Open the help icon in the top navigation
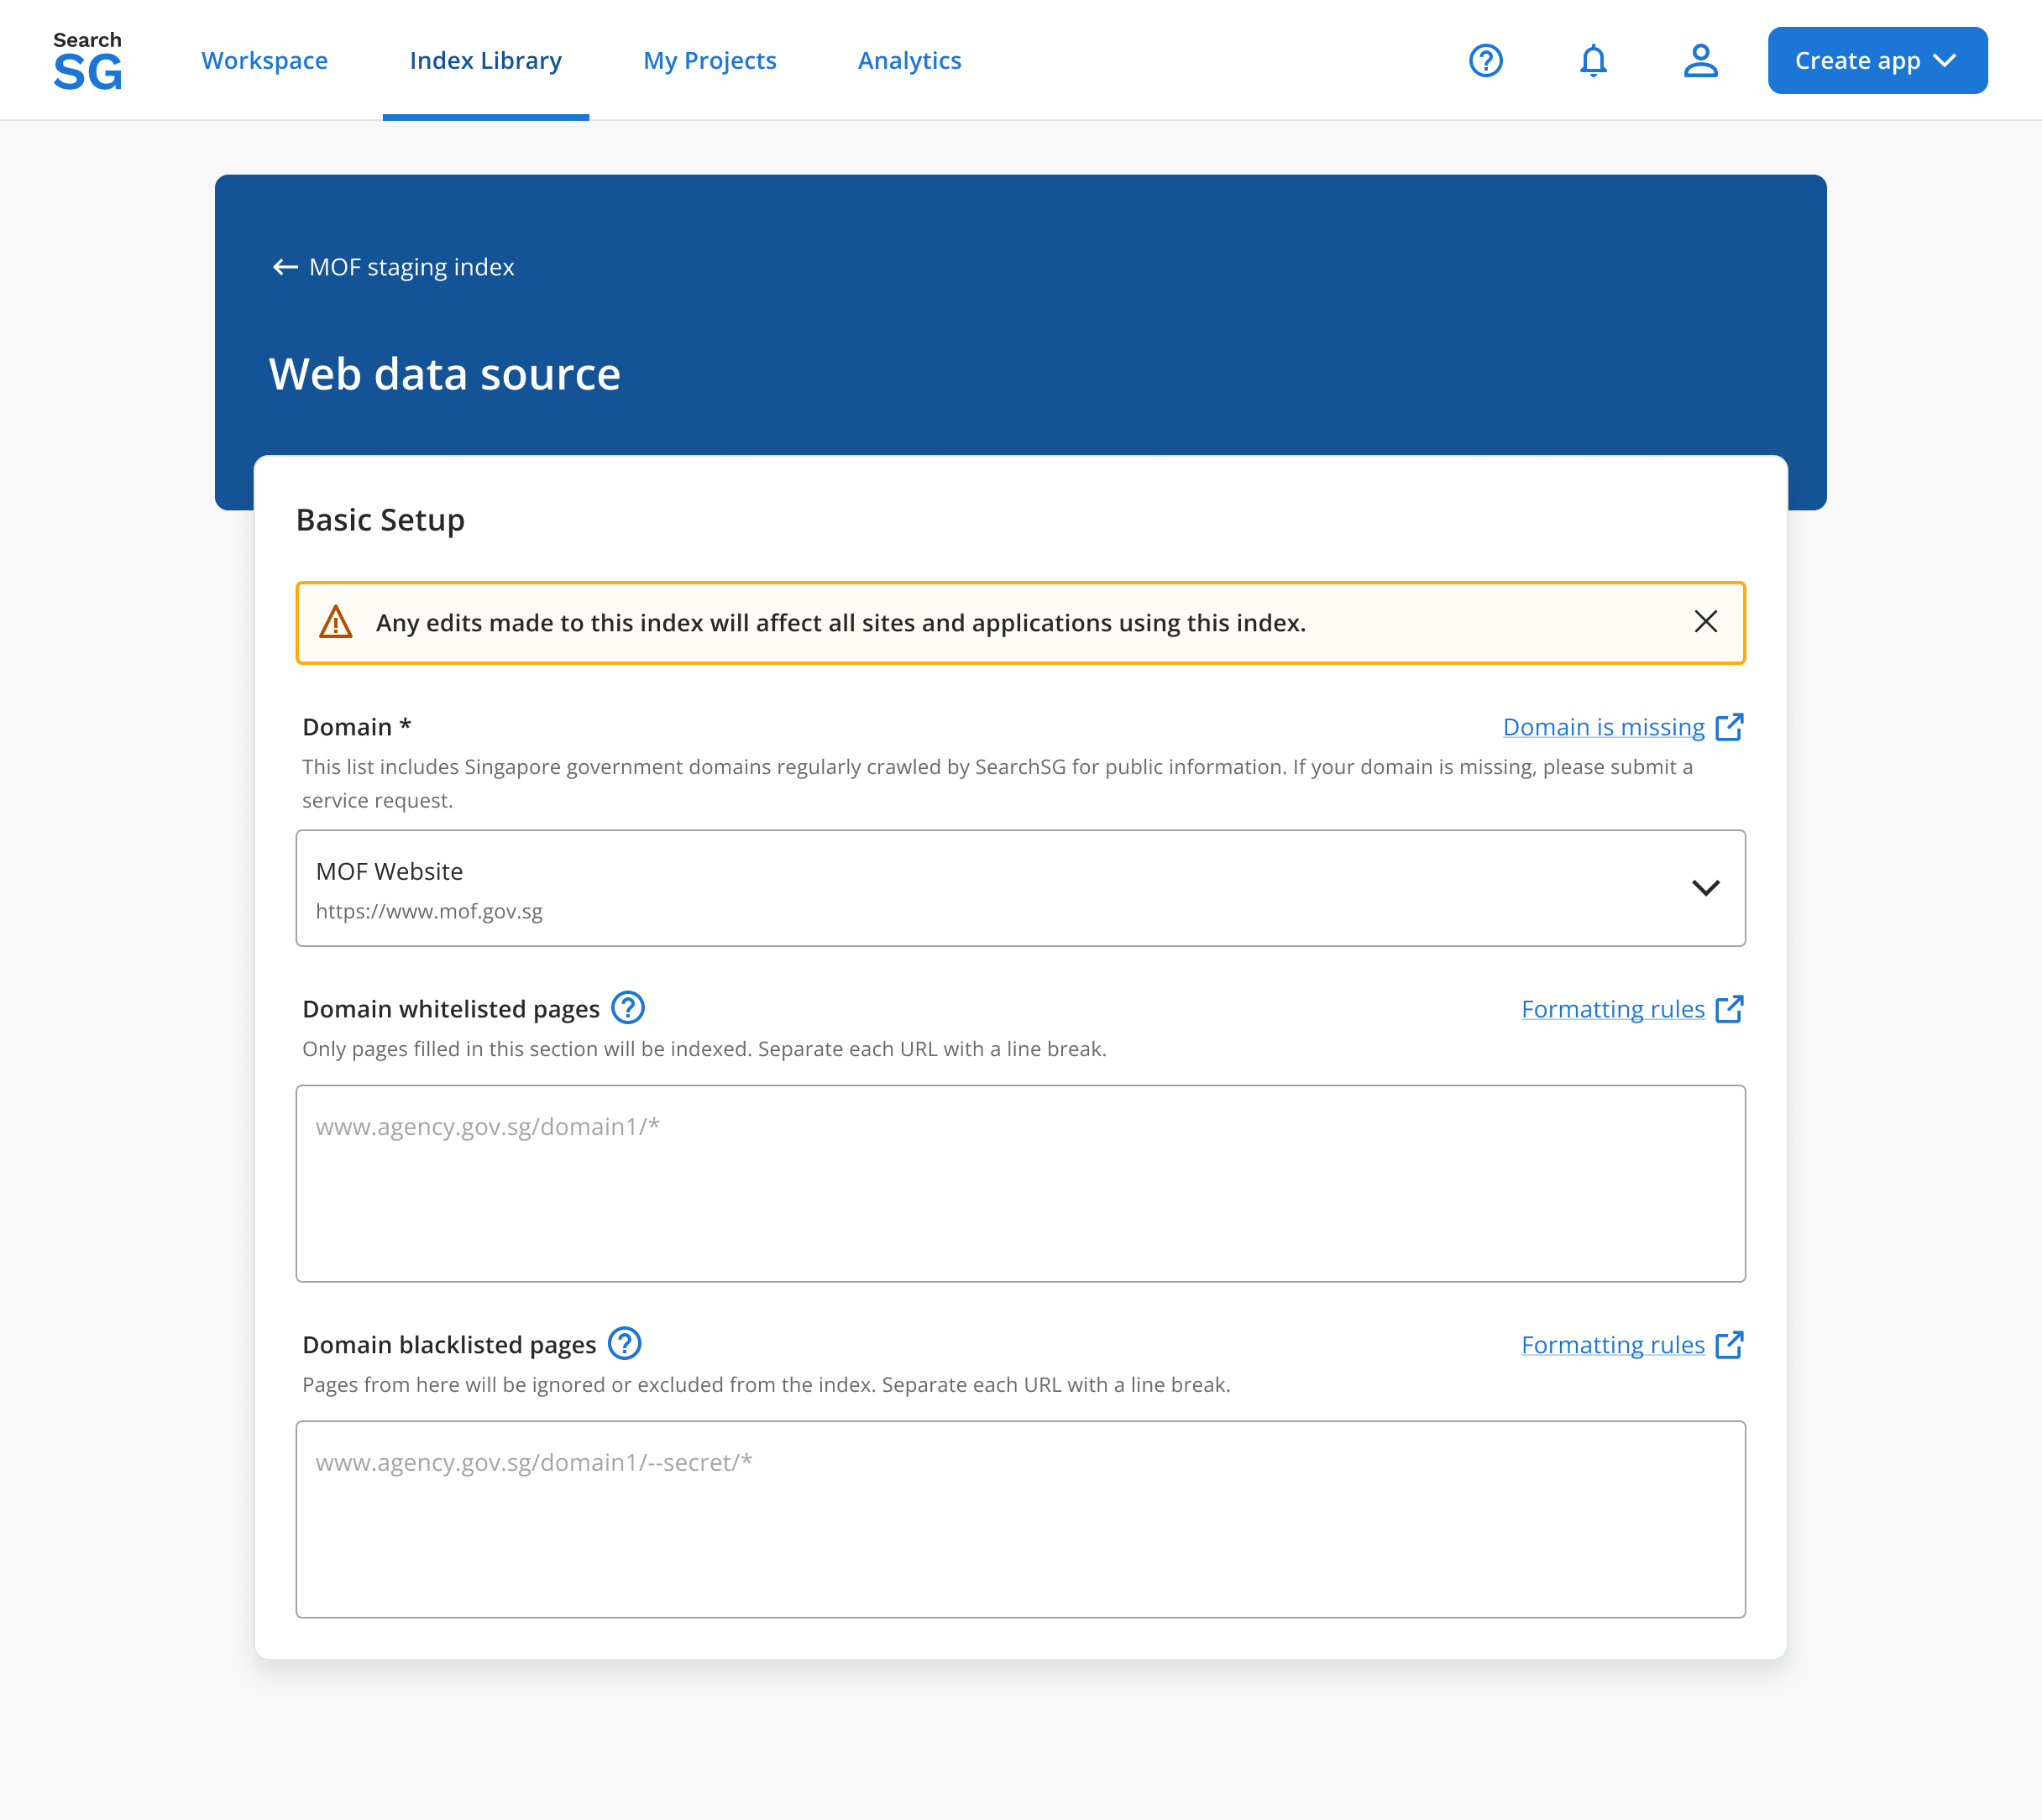The image size is (2042, 1820). 1486,60
